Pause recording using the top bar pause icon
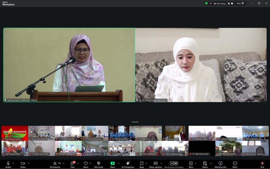The height and width of the screenshot is (169, 270). pos(229,3)
